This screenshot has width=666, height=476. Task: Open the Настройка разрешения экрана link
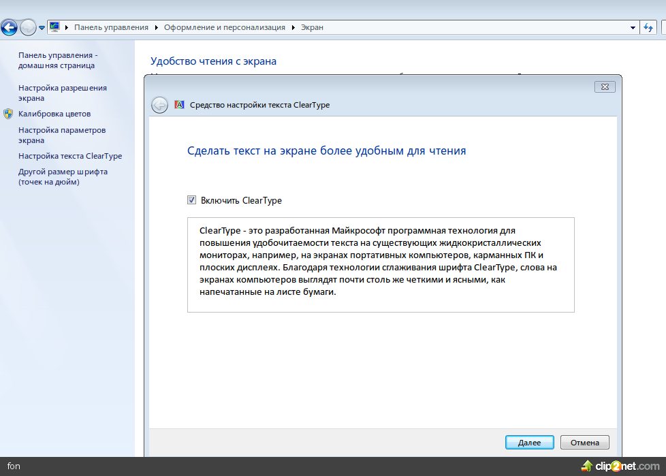coord(62,93)
